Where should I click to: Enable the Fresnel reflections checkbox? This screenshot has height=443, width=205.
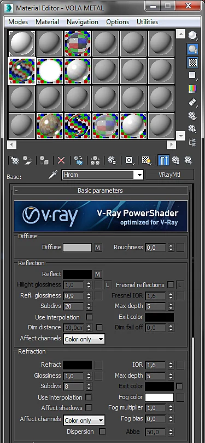[x=171, y=284]
